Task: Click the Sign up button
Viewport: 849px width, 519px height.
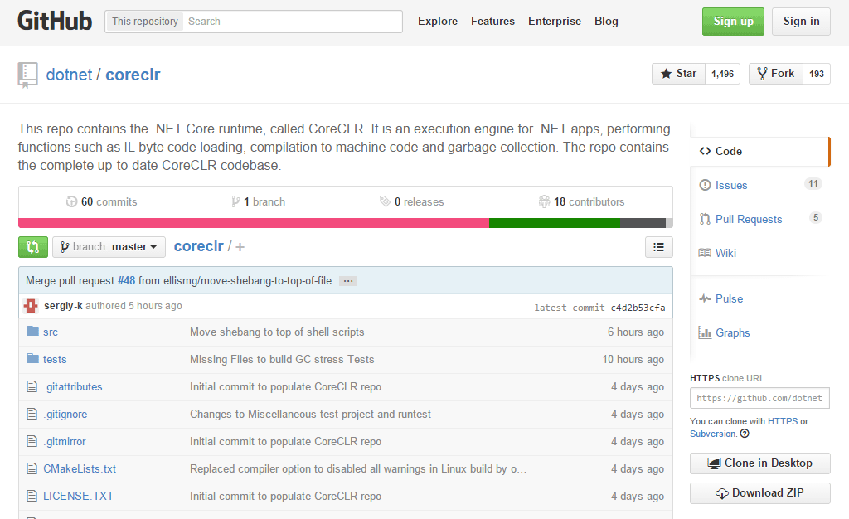Action: coord(733,22)
